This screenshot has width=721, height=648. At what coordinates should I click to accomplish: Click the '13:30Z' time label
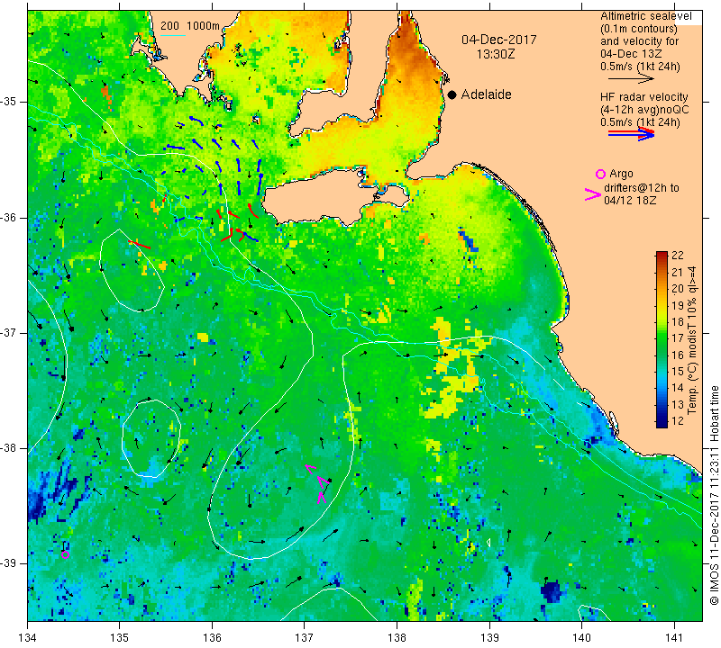[x=495, y=54]
